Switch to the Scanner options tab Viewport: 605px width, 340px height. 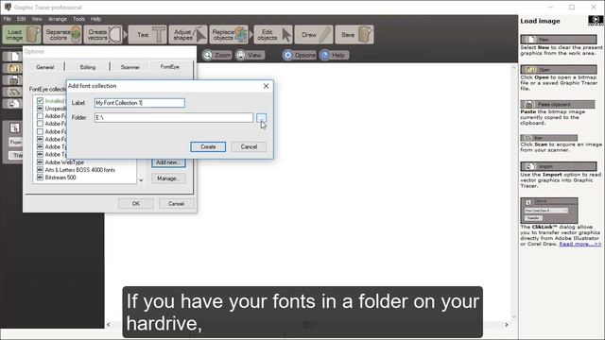(130, 67)
